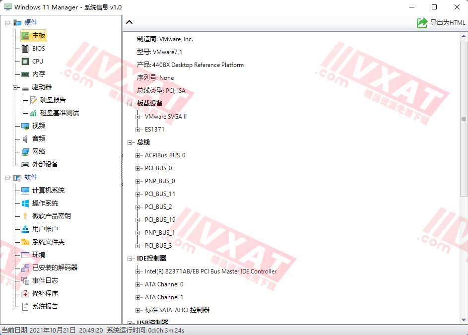Expand the PCI_BUS_11 node
The height and width of the screenshot is (335, 468).
tap(138, 194)
